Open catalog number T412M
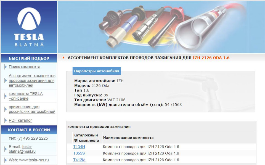Image resolution: width=265 pixels, height=165 pixels. [x=79, y=160]
